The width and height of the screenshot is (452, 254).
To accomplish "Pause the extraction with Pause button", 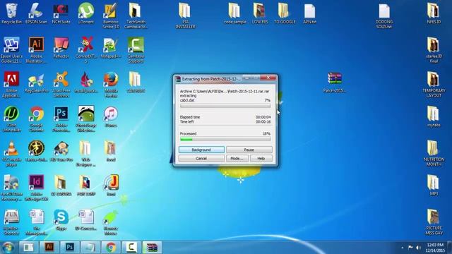I will 249,150.
